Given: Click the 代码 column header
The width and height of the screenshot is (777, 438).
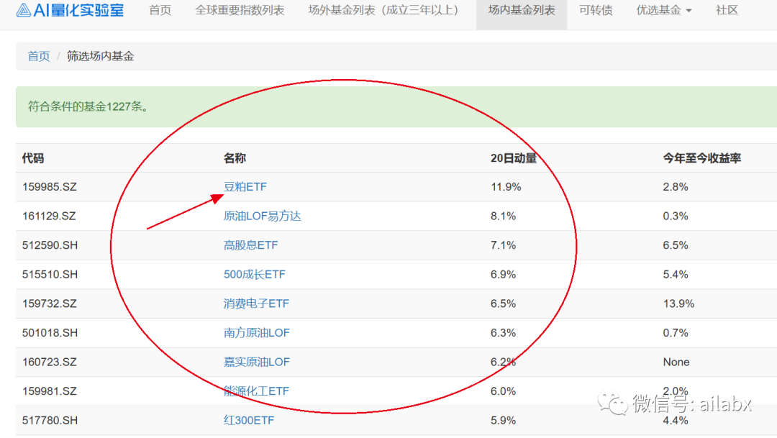Looking at the screenshot, I should coord(33,158).
